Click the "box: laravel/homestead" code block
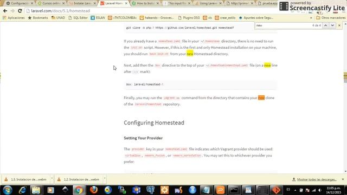The image size is (347, 195). 200,84
